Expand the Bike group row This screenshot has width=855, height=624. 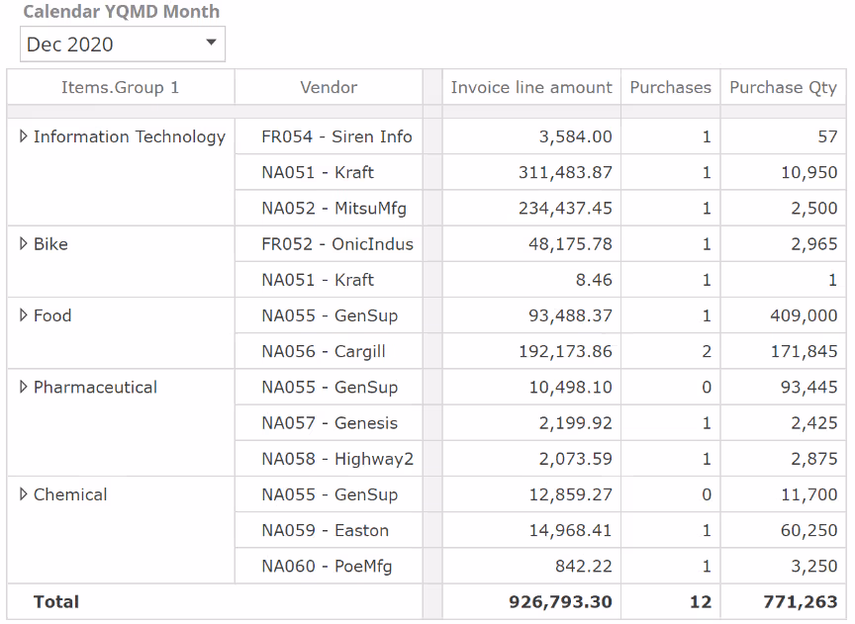tap(24, 243)
